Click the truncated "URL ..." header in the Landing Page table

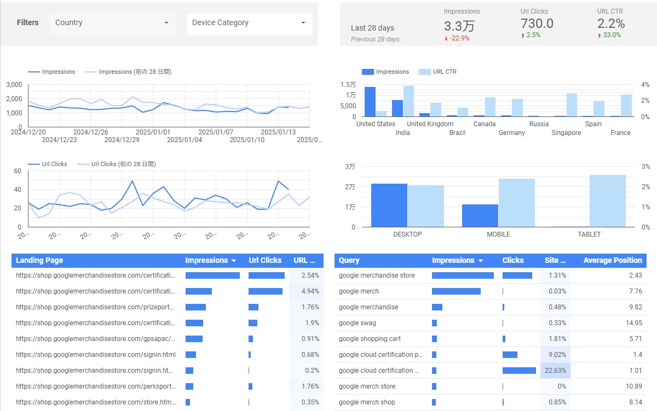click(x=304, y=260)
